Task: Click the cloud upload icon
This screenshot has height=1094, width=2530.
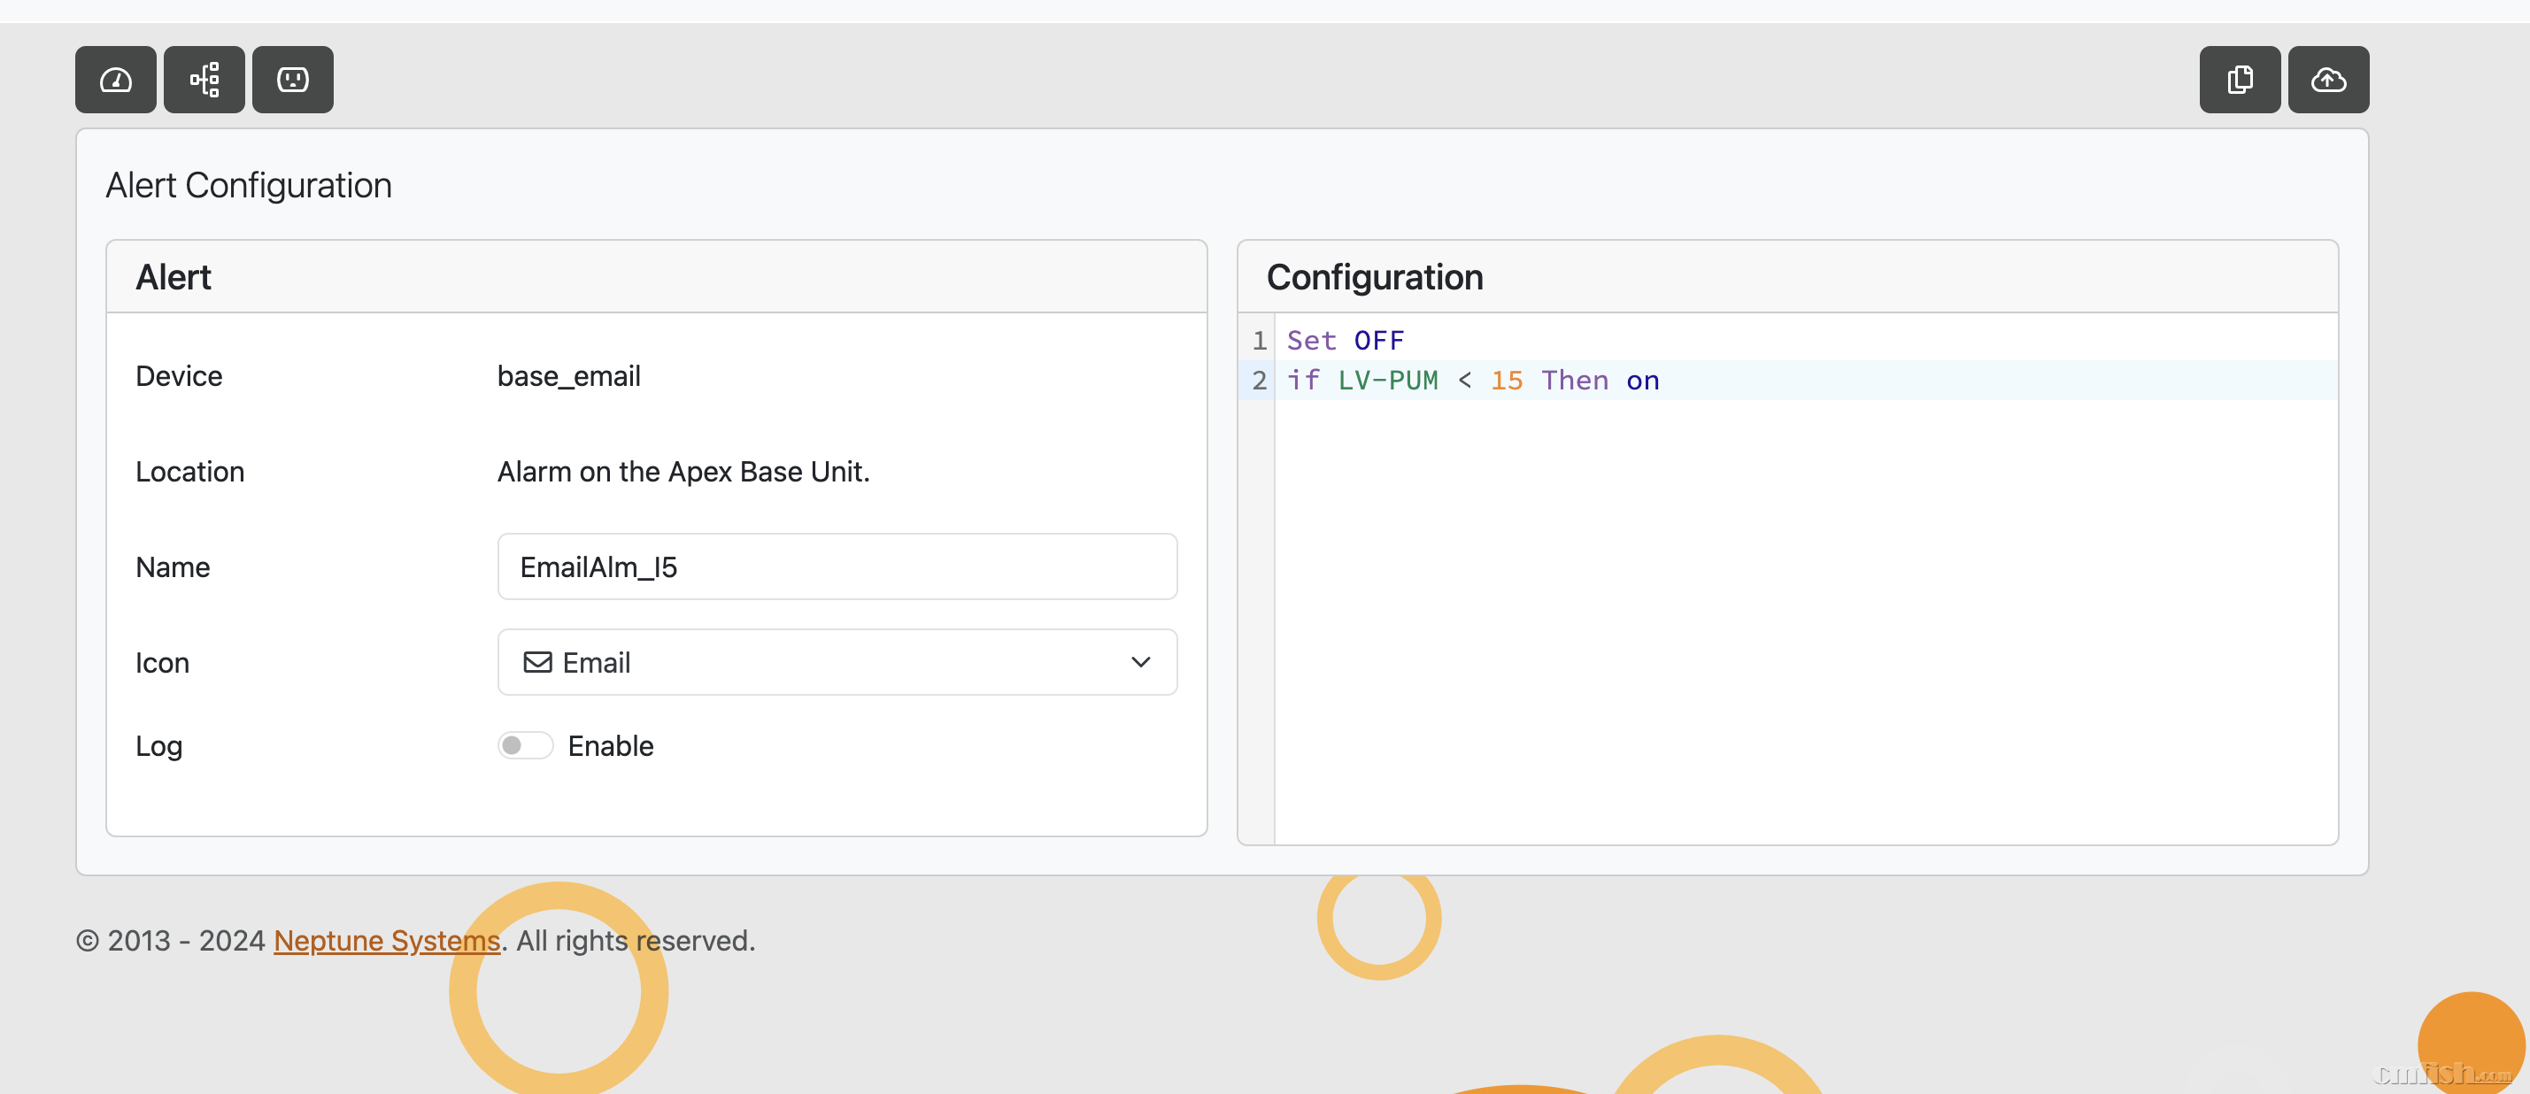Action: [2327, 80]
